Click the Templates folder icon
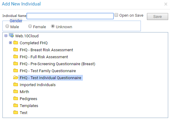 pos(15,105)
